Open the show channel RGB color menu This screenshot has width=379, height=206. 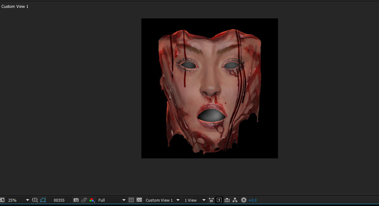(x=92, y=200)
